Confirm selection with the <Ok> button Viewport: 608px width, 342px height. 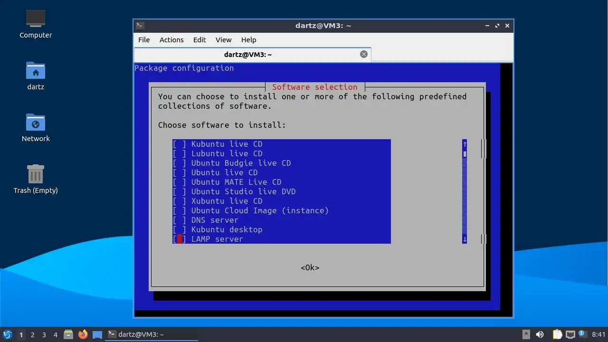click(310, 267)
